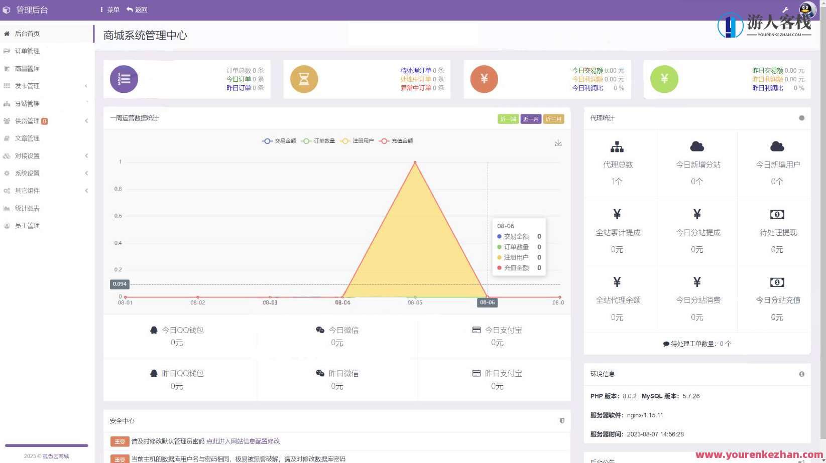Expand the 系统设置 sidebar menu
The image size is (826, 463).
28,173
